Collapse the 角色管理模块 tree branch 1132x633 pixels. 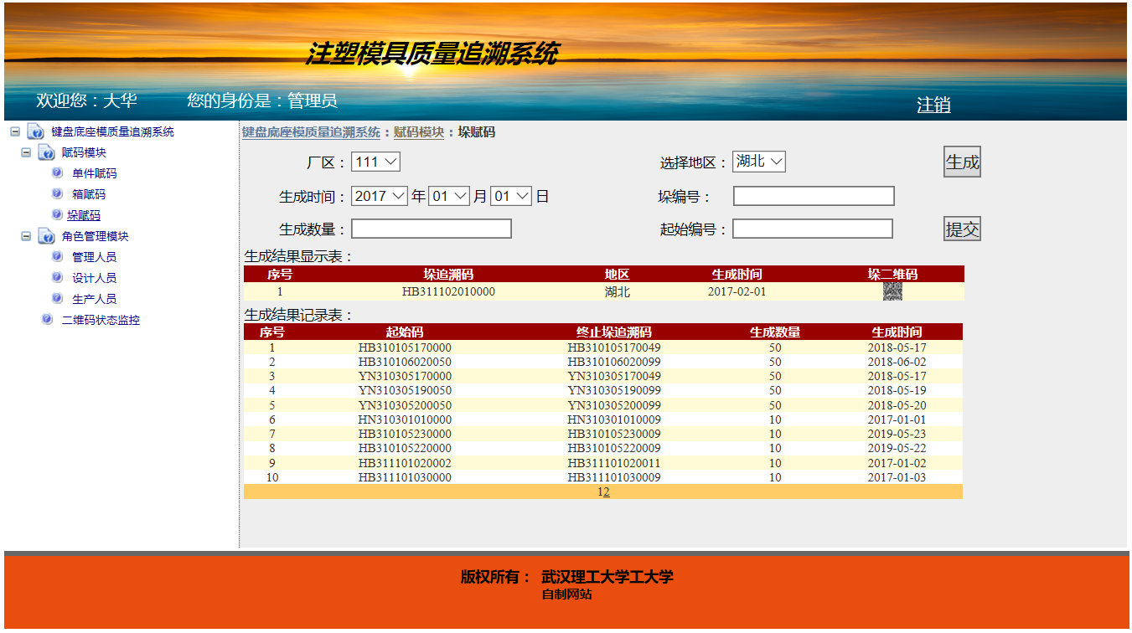click(26, 236)
